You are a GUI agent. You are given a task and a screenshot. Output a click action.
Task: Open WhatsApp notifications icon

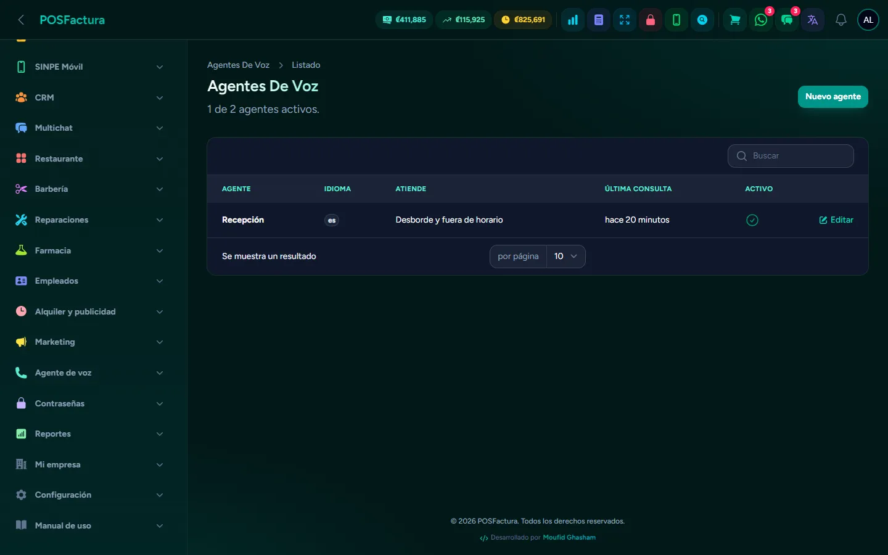[761, 20]
